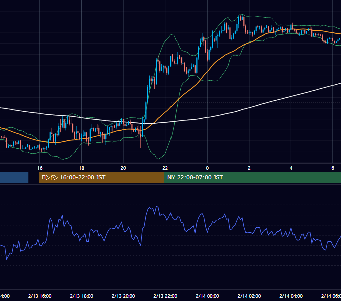This screenshot has width=341, height=301.
Task: Select the green upper Bollinger band line
Action: click(172, 34)
